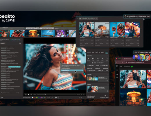Open the Video metadata tab
The image size is (151, 116).
click(107, 53)
